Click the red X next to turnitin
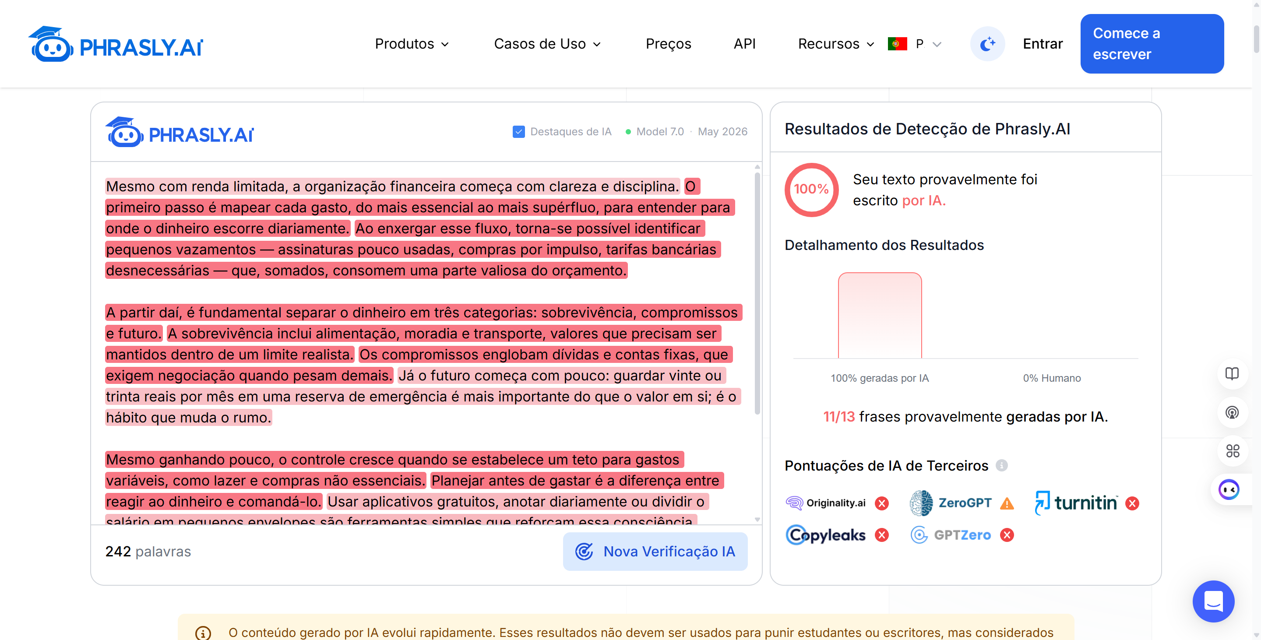 (1132, 503)
